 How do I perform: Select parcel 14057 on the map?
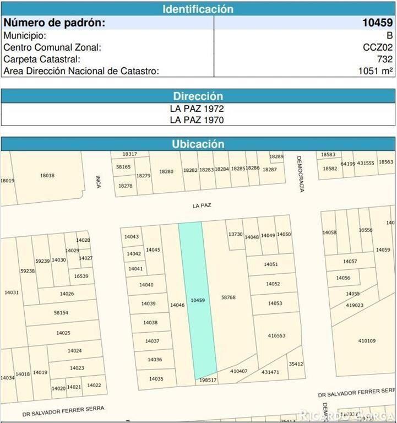350,261
